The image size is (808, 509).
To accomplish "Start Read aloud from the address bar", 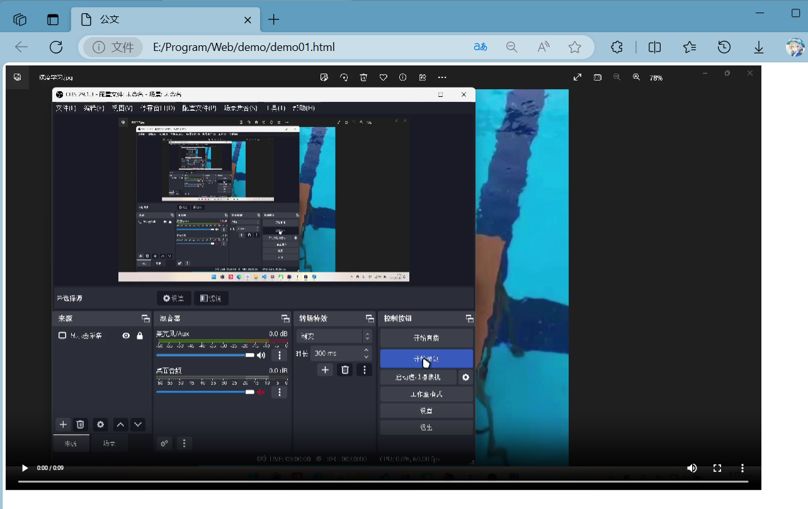I will (543, 47).
